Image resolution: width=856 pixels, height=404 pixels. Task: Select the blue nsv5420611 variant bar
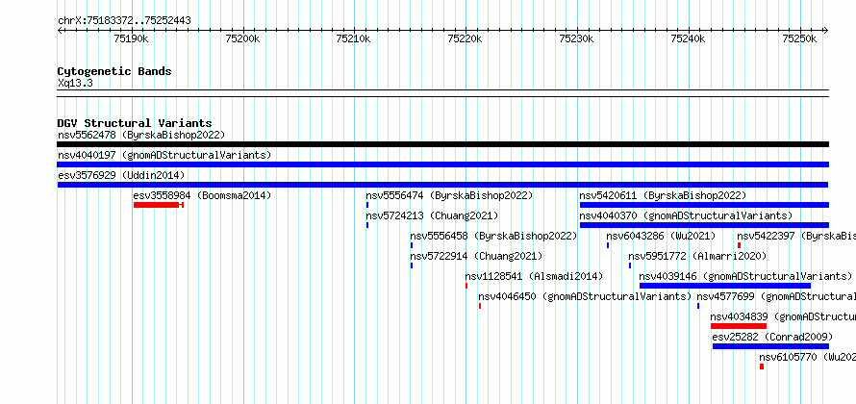(x=704, y=205)
